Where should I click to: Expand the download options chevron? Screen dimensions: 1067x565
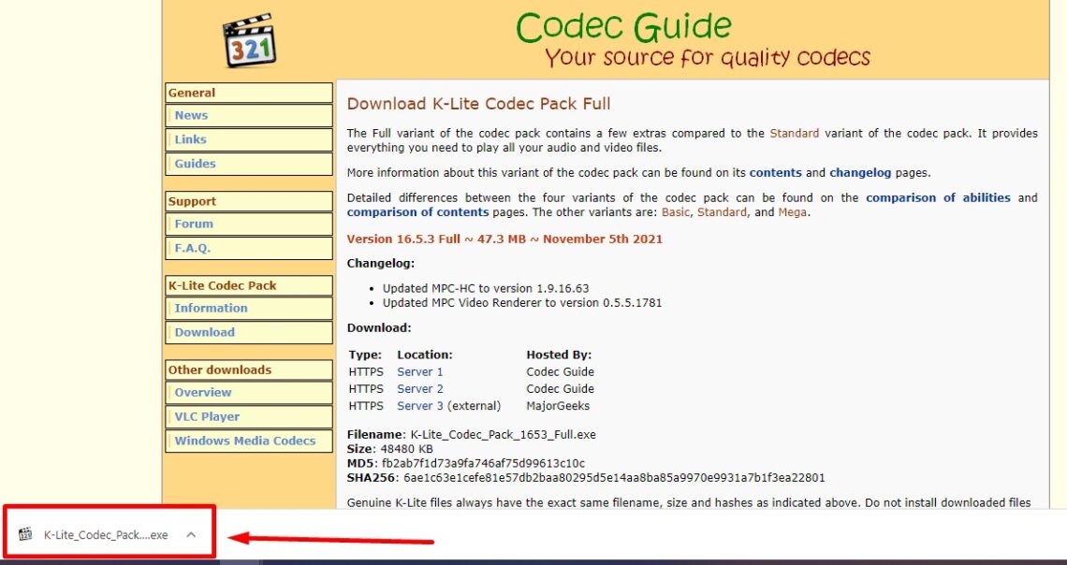coord(191,535)
